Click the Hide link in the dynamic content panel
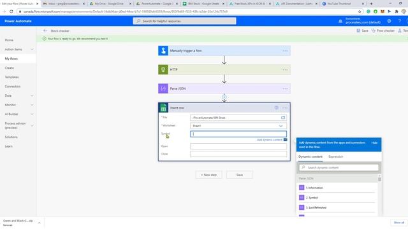 374,142
